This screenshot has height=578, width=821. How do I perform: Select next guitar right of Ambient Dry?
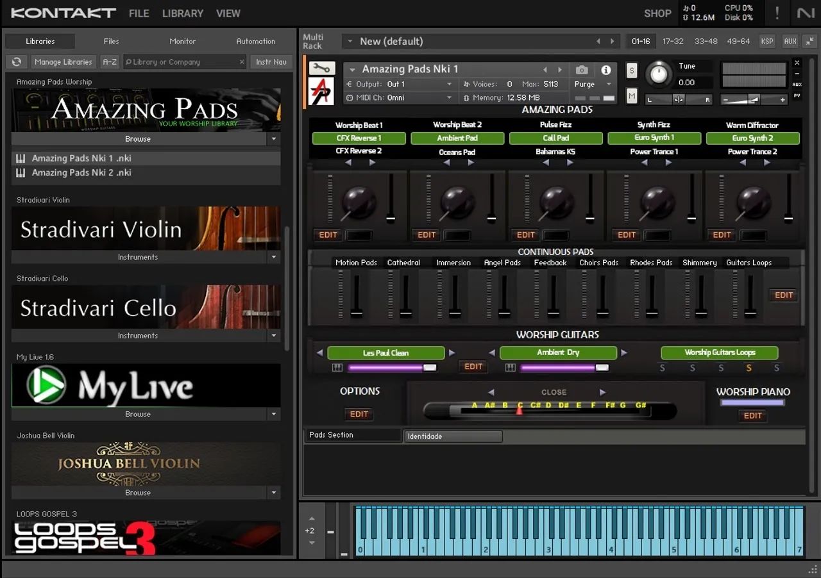pos(623,353)
